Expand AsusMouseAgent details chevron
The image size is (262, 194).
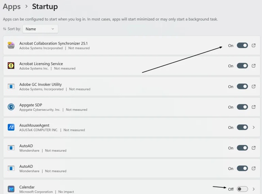[253, 128]
